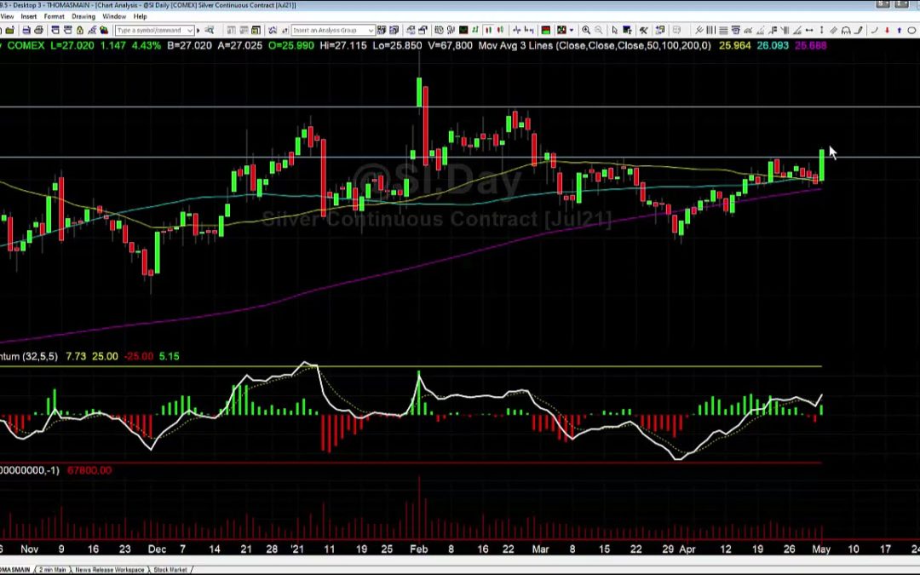Click the print icon in toolbar
Screen dimensions: 920x575
coord(39,31)
